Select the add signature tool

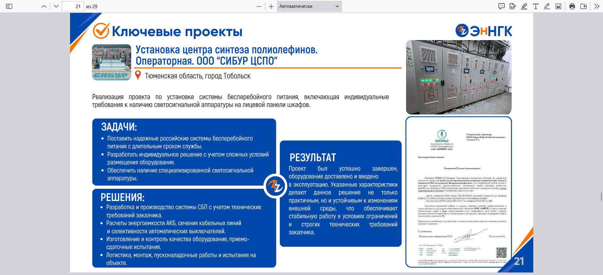click(513, 6)
